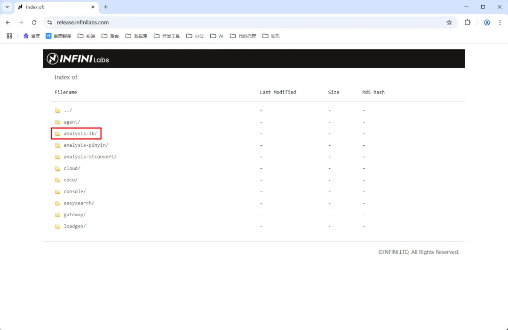Click the INFINI.LTD copyright footer text

[x=419, y=252]
